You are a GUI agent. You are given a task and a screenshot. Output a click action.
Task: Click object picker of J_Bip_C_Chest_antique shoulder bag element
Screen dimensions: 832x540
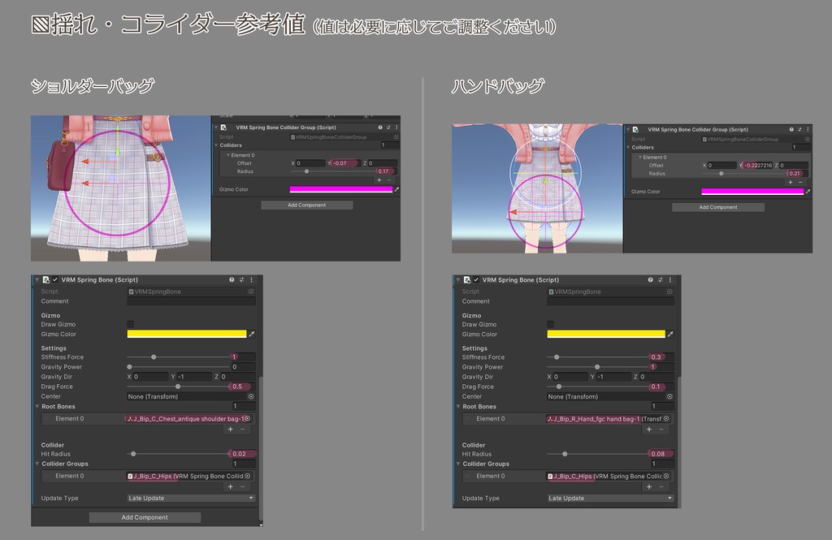coord(247,418)
